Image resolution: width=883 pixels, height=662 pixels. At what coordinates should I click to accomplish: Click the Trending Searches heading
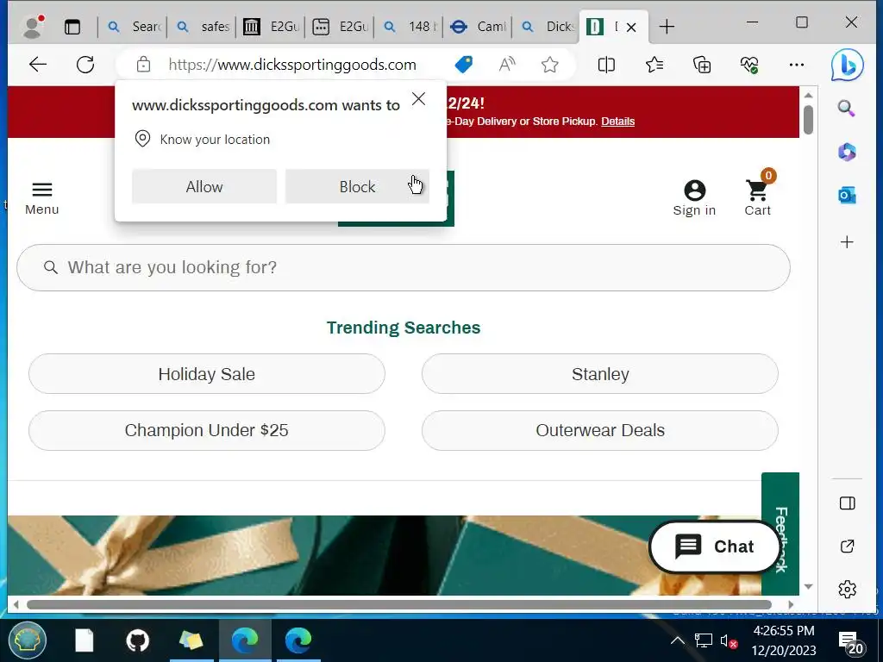(404, 328)
